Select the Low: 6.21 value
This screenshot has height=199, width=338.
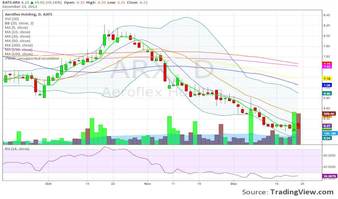coord(117,3)
